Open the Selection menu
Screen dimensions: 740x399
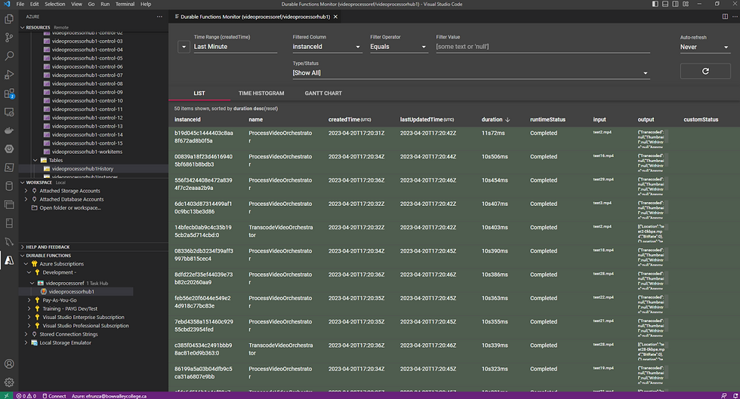point(54,4)
